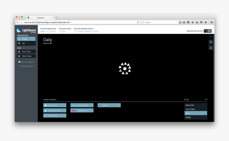Click the page reload icon
This screenshot has width=229, height=141.
138,22
